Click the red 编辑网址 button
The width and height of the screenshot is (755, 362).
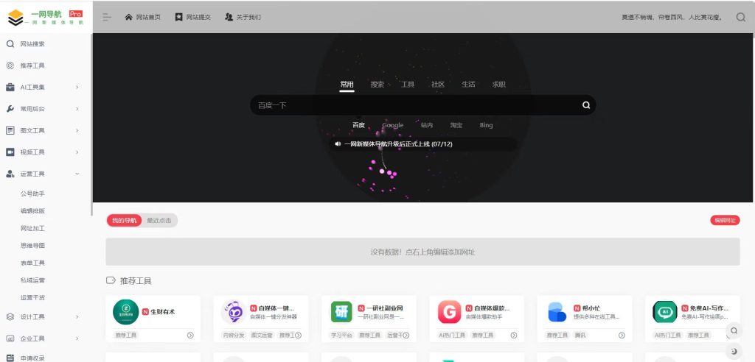(x=725, y=220)
